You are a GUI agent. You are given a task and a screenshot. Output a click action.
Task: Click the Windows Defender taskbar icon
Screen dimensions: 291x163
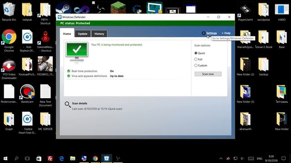(106, 158)
